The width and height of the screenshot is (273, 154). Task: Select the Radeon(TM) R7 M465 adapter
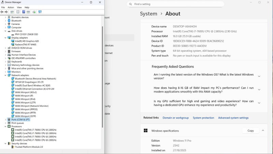click(x=26, y=45)
